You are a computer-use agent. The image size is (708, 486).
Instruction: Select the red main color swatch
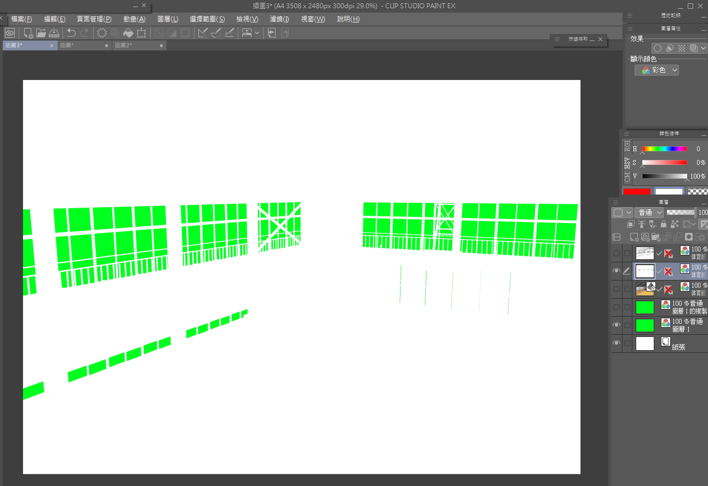click(637, 192)
